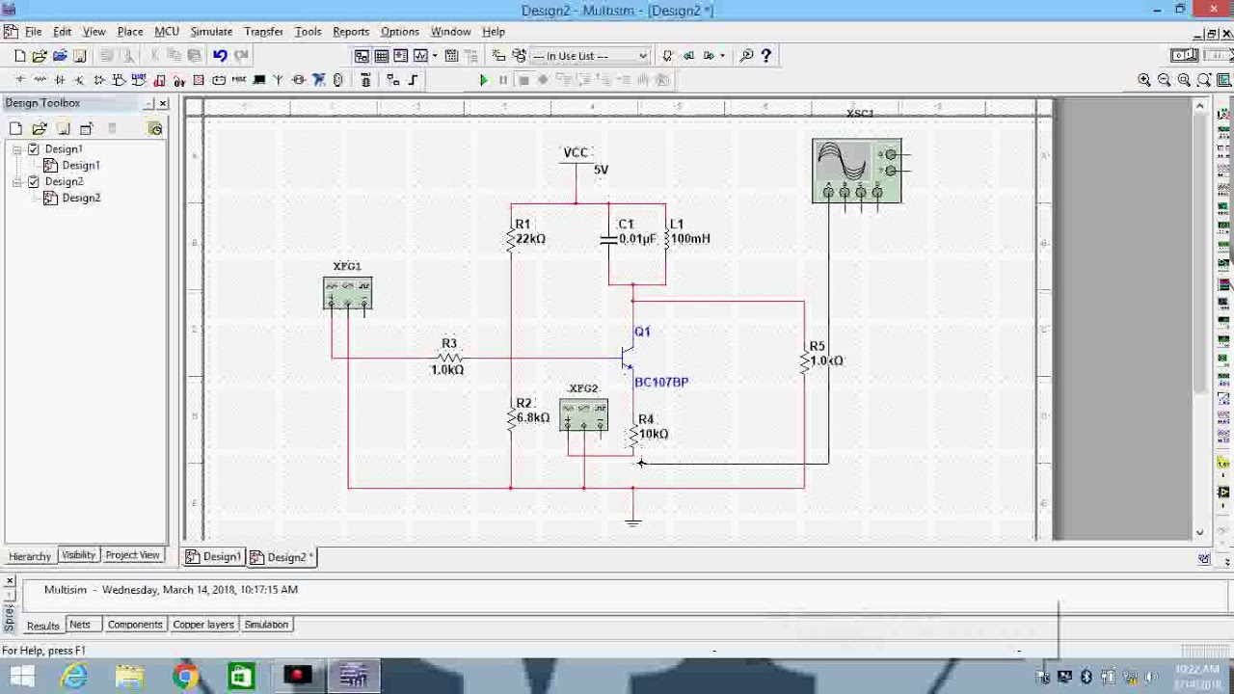Screen dimensions: 1234x694
Task: Place a Diode component
Action: pyautogui.click(x=60, y=80)
